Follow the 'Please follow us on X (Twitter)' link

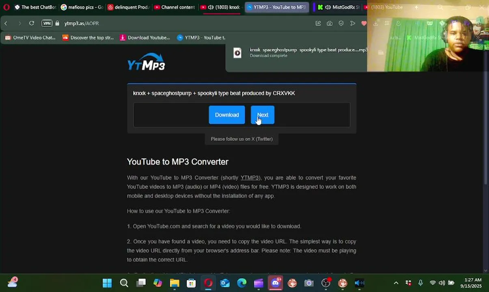tap(242, 139)
